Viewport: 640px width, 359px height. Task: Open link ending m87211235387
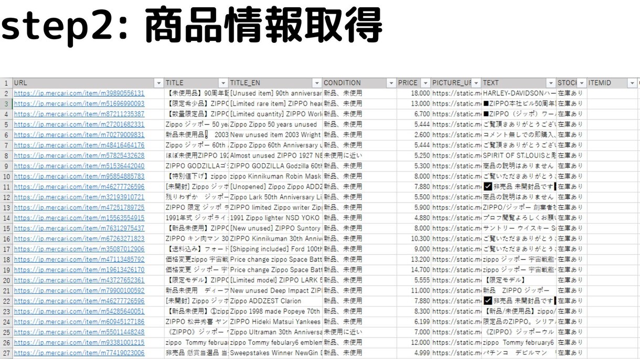click(x=79, y=114)
